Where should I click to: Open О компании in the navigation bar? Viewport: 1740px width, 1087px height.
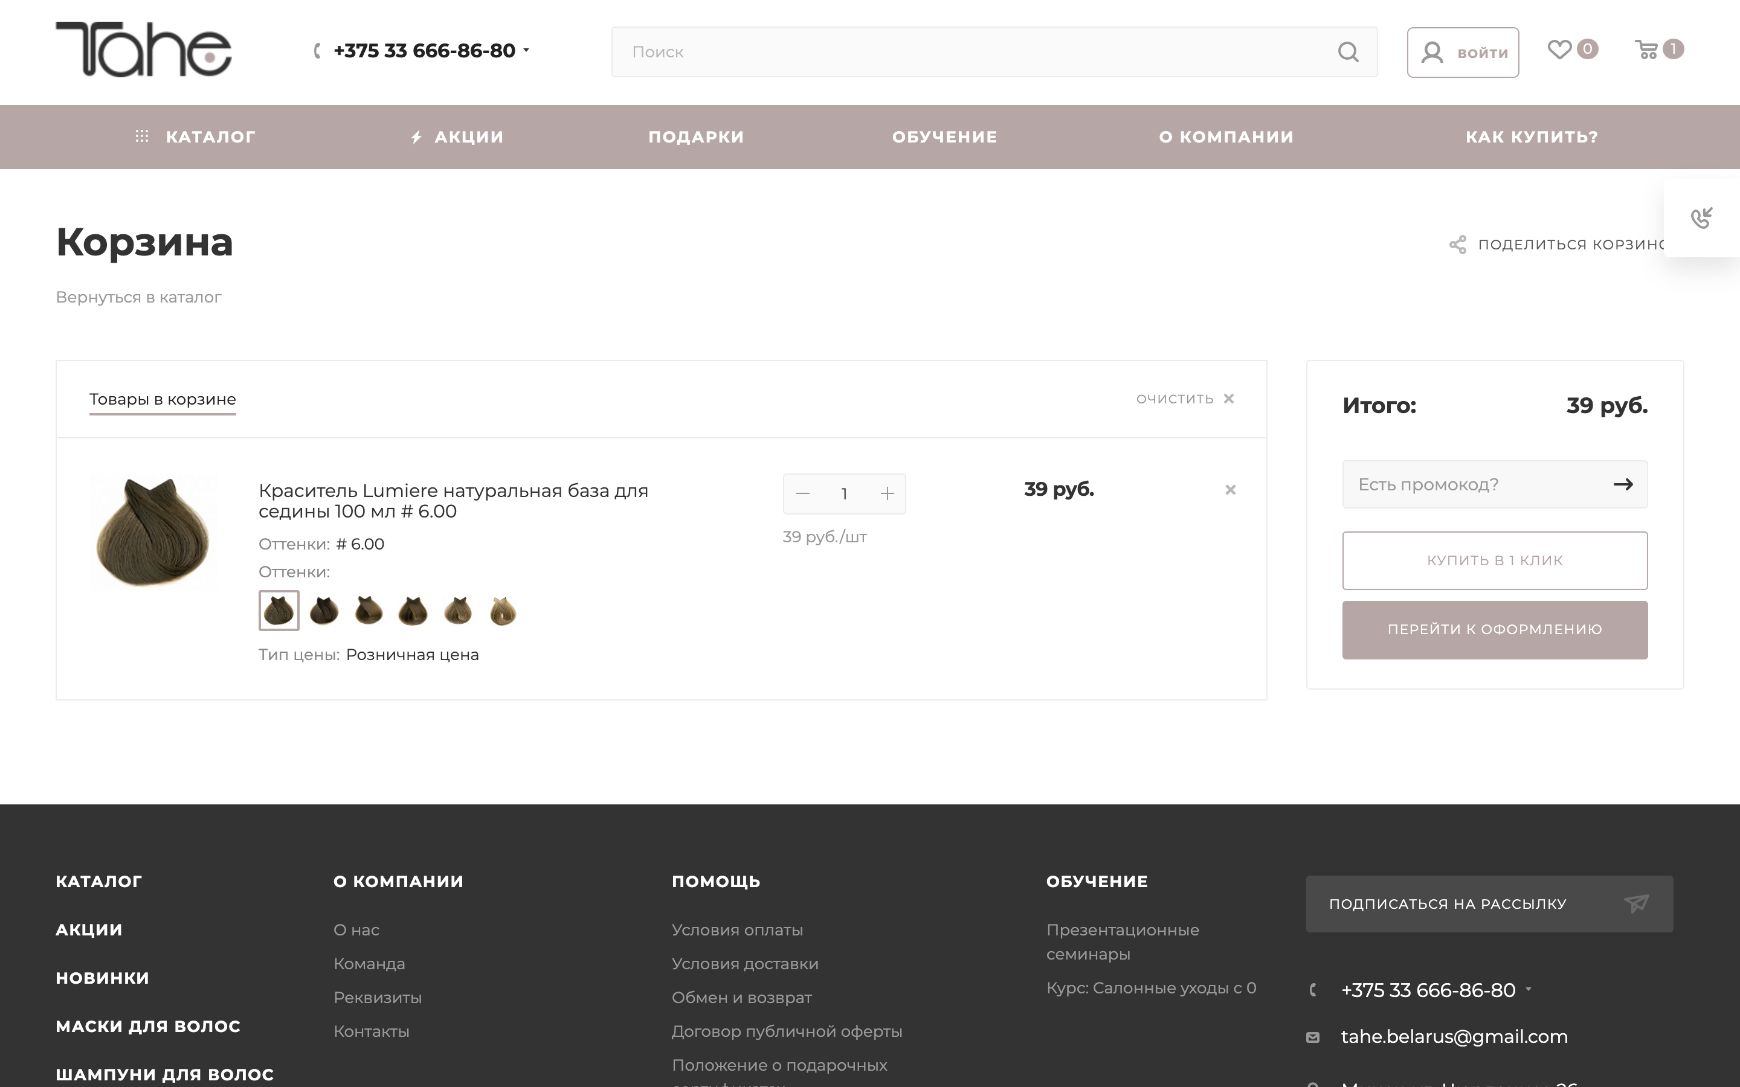coord(1226,136)
